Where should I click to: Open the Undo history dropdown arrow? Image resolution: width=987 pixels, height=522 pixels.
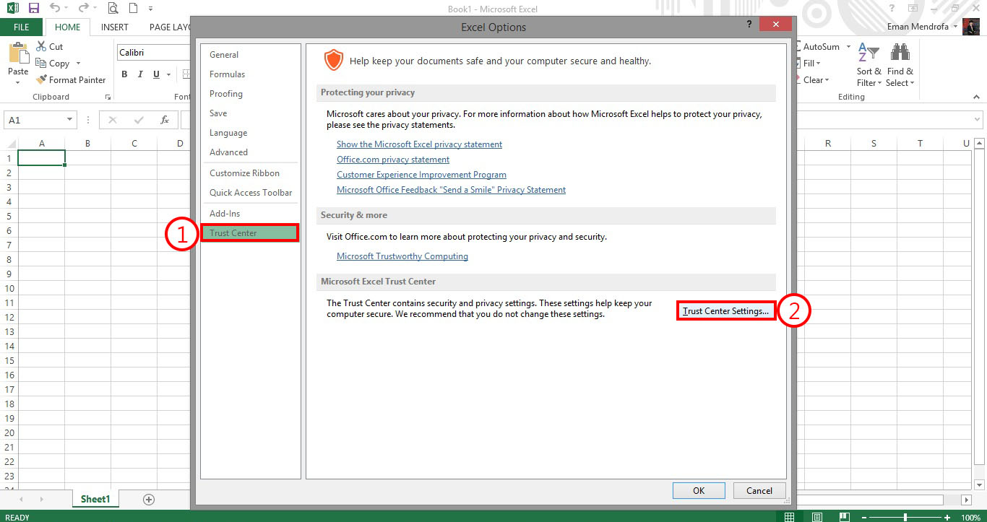[x=66, y=9]
